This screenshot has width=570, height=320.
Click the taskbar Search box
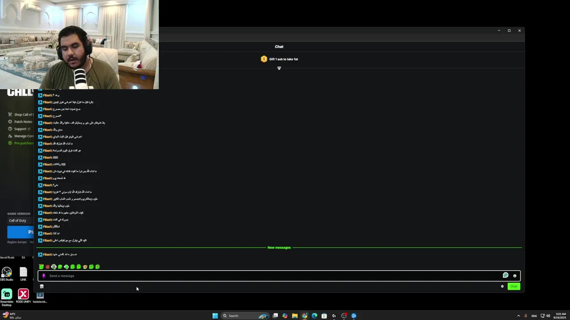[x=245, y=316]
